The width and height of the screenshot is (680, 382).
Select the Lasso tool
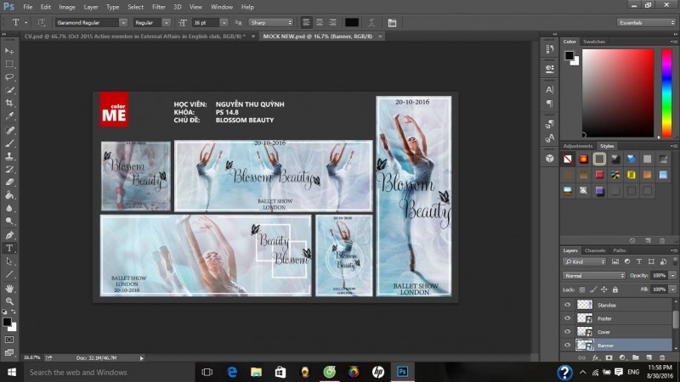point(9,77)
